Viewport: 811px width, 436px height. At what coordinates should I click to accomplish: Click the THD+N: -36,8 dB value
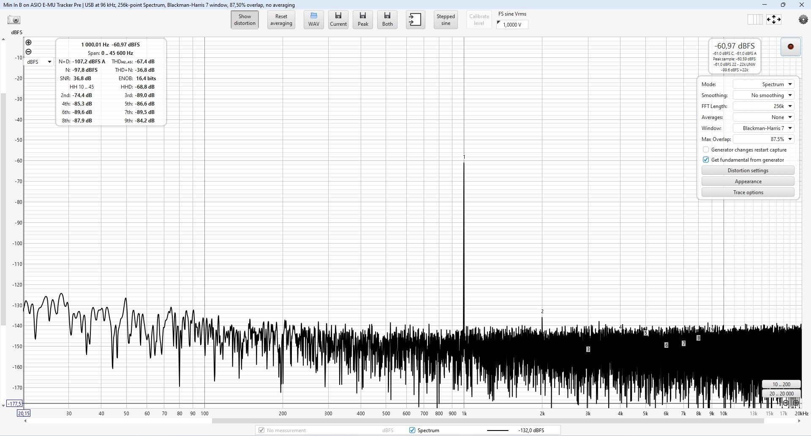tap(144, 70)
